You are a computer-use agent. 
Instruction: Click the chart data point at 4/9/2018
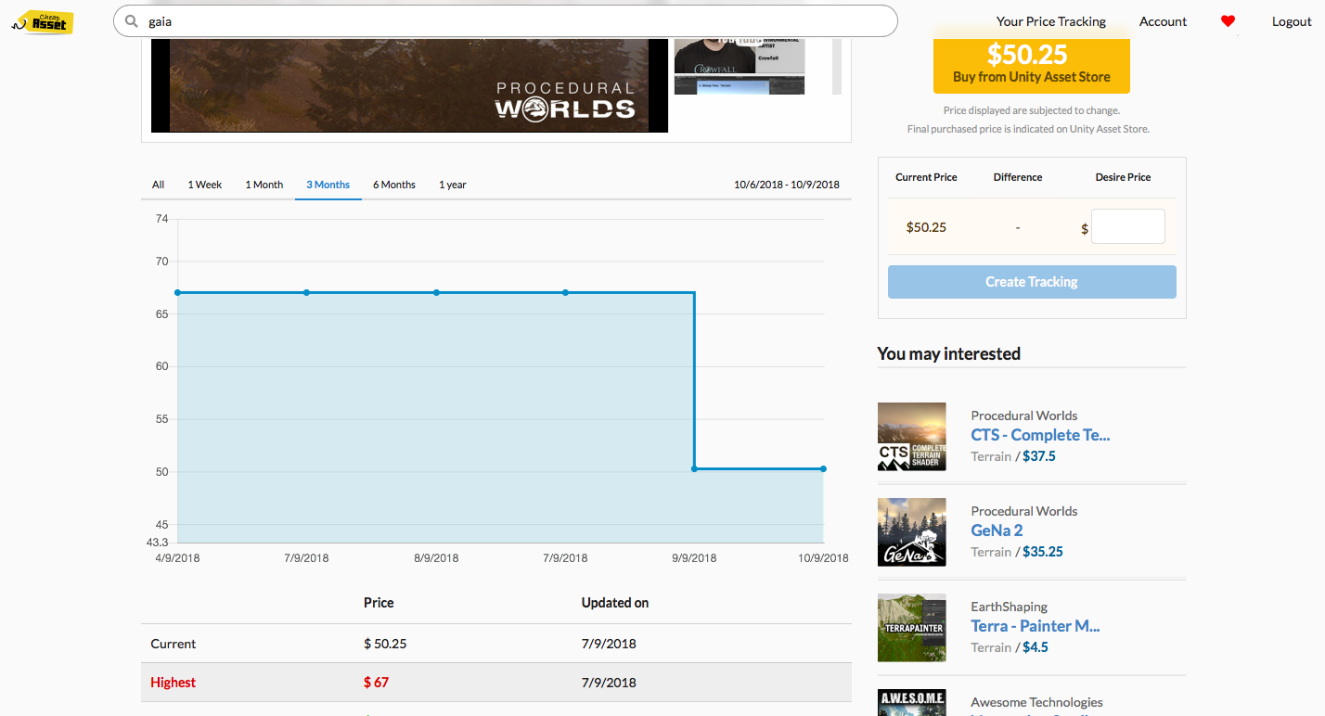coord(177,292)
